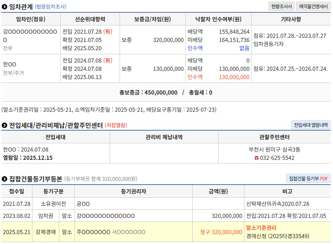Click the 공OO registry holder

click(83, 204)
